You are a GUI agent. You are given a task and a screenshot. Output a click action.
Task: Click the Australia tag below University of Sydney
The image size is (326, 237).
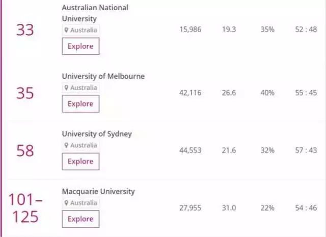tap(80, 145)
